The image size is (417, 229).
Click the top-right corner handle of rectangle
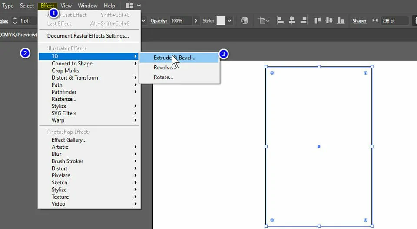point(372,67)
